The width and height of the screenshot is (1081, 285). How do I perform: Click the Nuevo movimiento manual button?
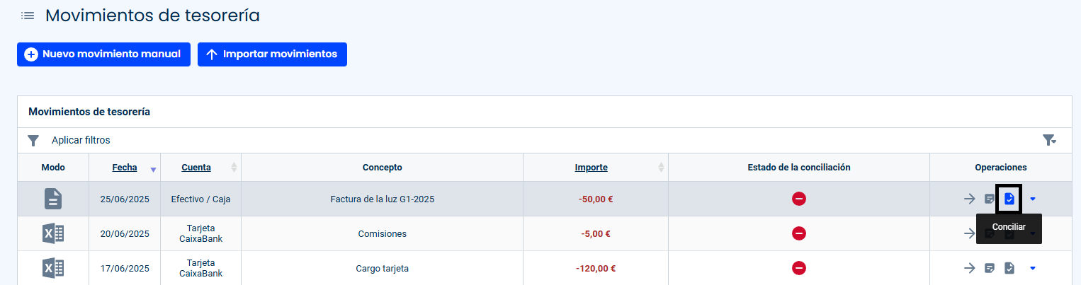(103, 54)
